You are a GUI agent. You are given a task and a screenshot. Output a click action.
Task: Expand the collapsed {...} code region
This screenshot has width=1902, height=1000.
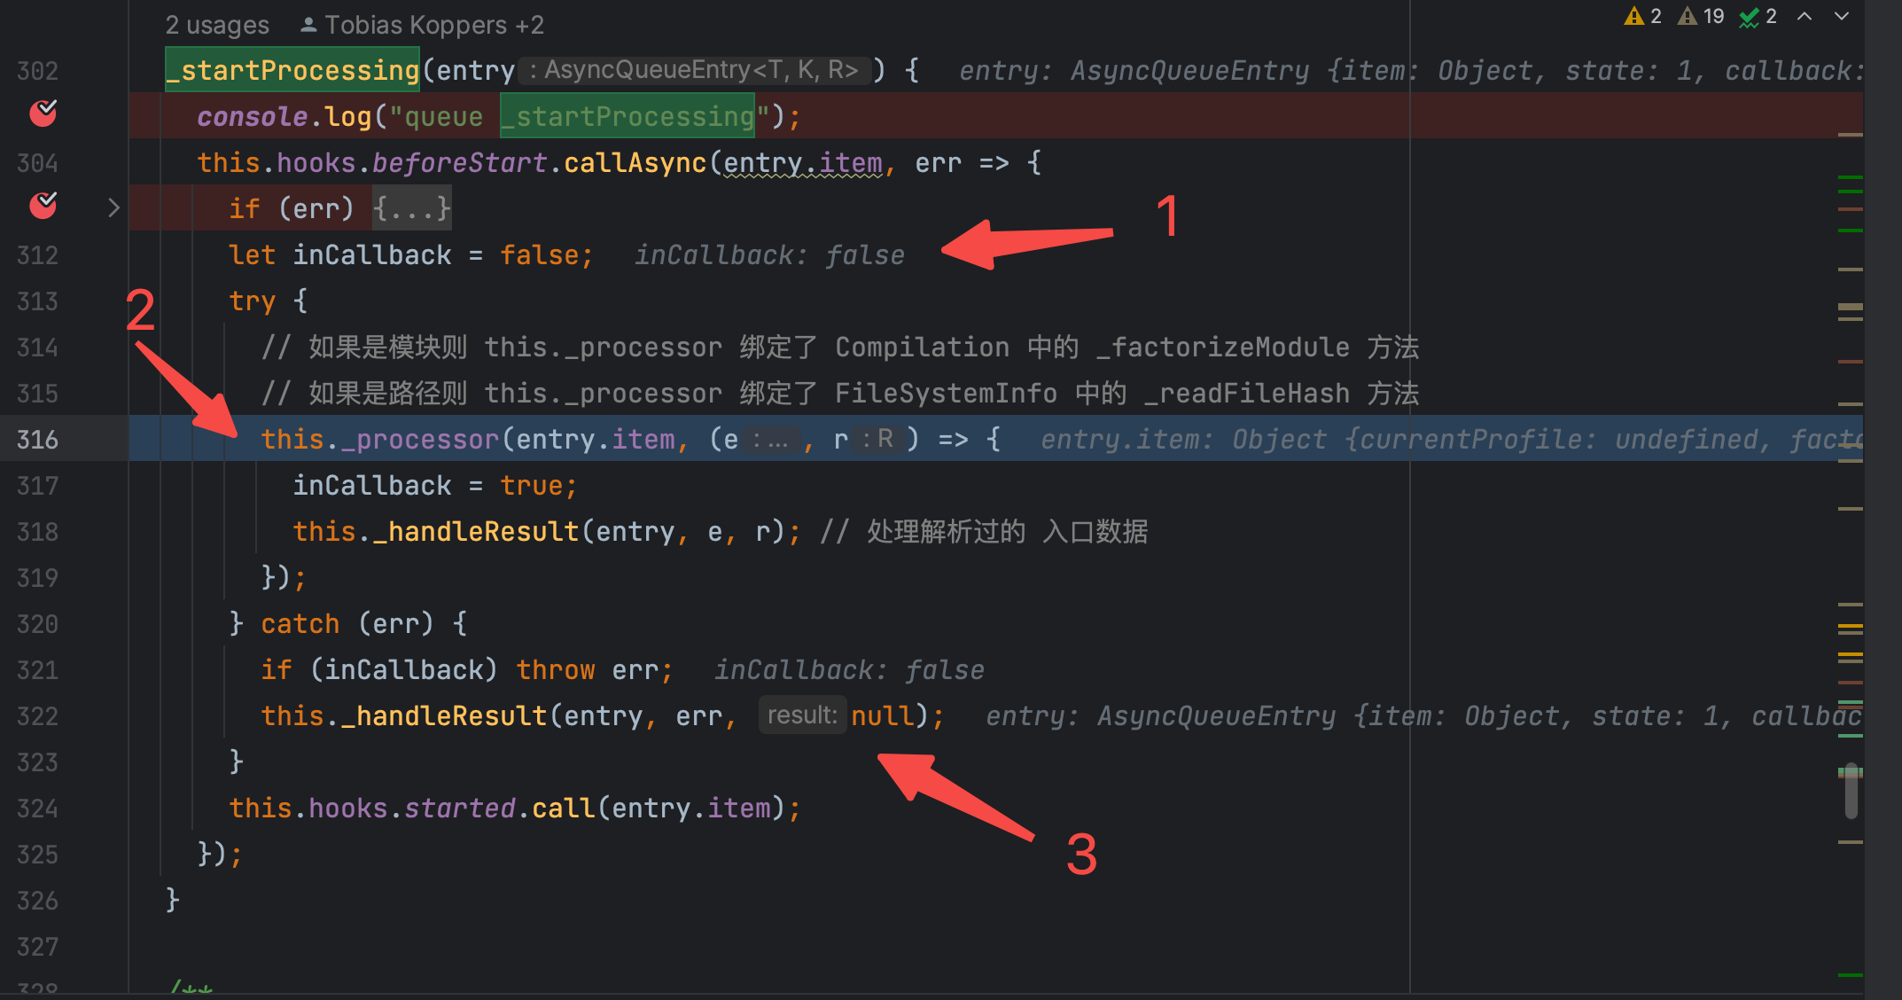(411, 208)
